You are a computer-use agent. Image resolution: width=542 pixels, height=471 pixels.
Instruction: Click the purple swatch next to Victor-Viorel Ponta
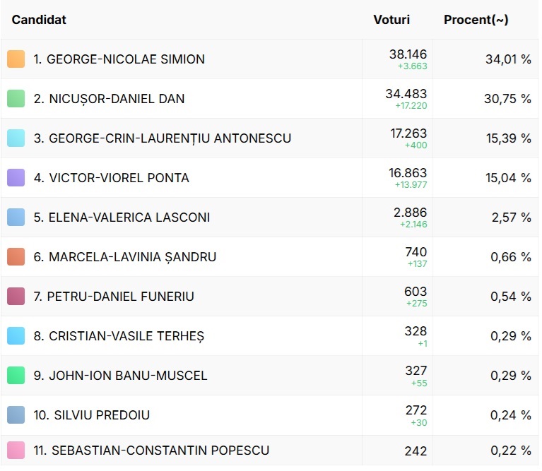(16, 178)
